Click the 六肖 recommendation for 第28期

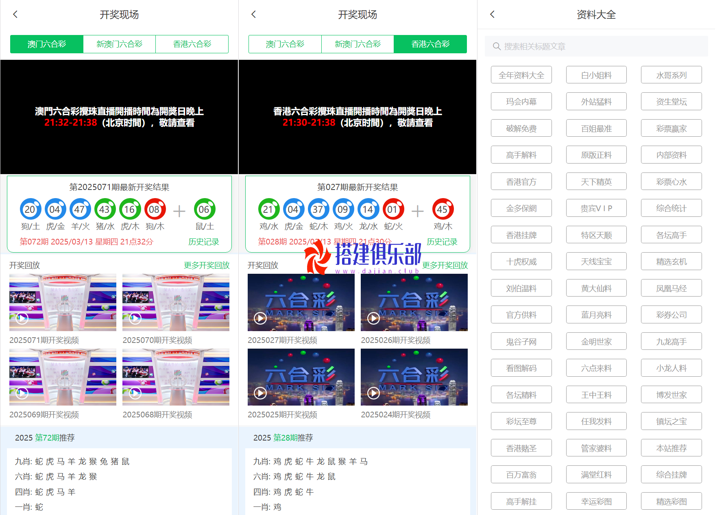tap(294, 476)
